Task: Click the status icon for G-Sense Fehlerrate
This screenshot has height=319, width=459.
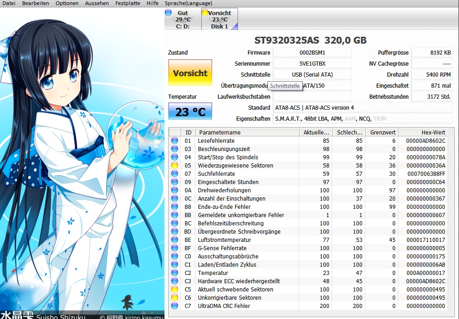Action: click(x=175, y=248)
